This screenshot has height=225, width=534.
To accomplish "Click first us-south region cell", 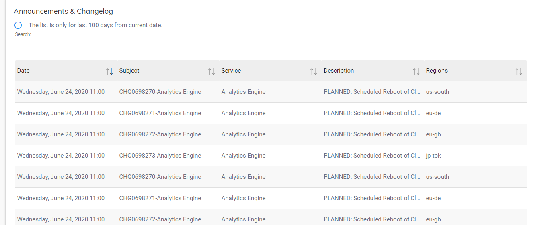I will tap(437, 92).
